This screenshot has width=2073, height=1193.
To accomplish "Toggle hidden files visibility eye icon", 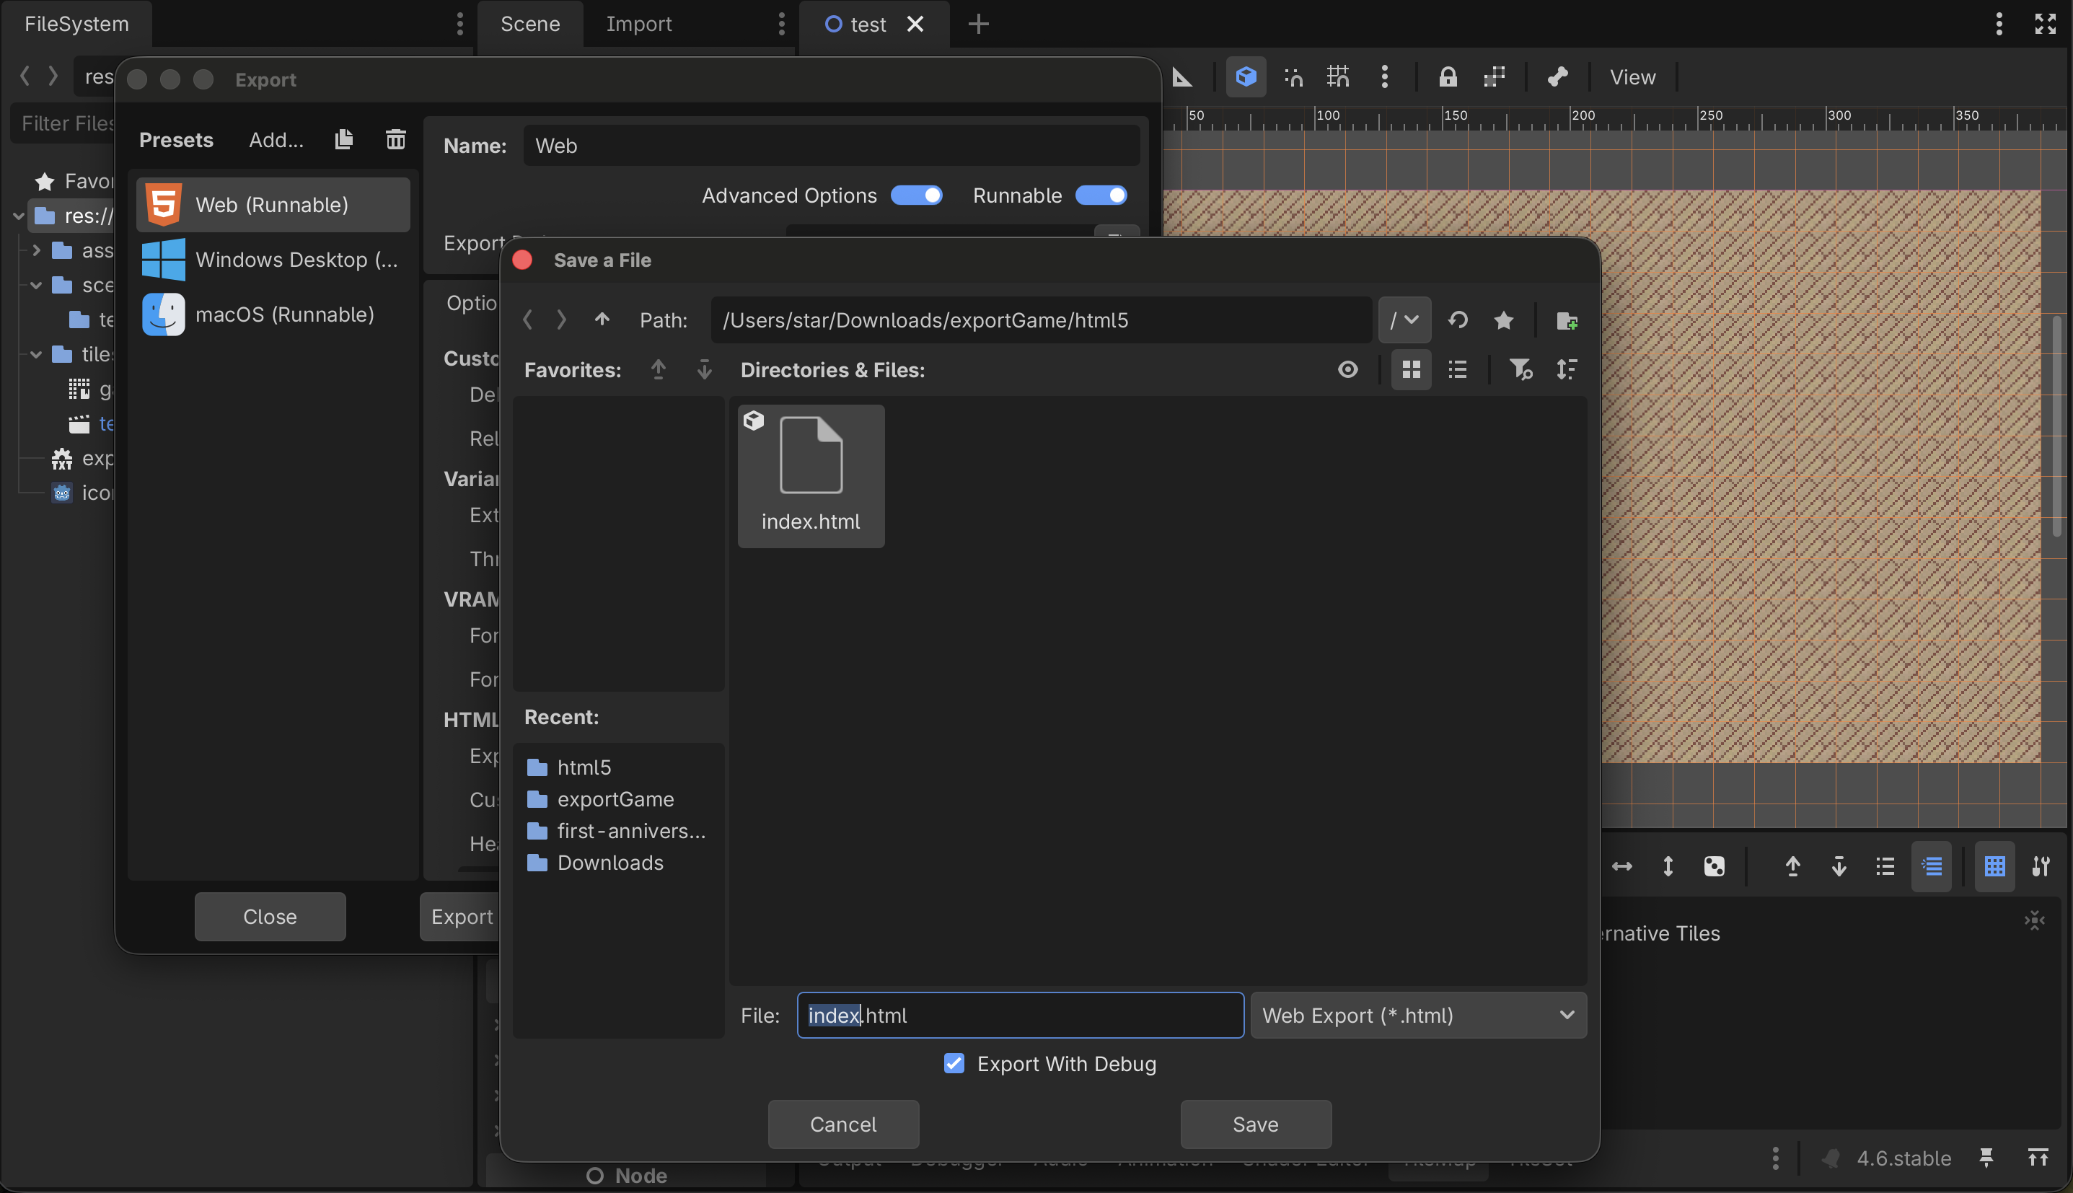I will [1347, 369].
